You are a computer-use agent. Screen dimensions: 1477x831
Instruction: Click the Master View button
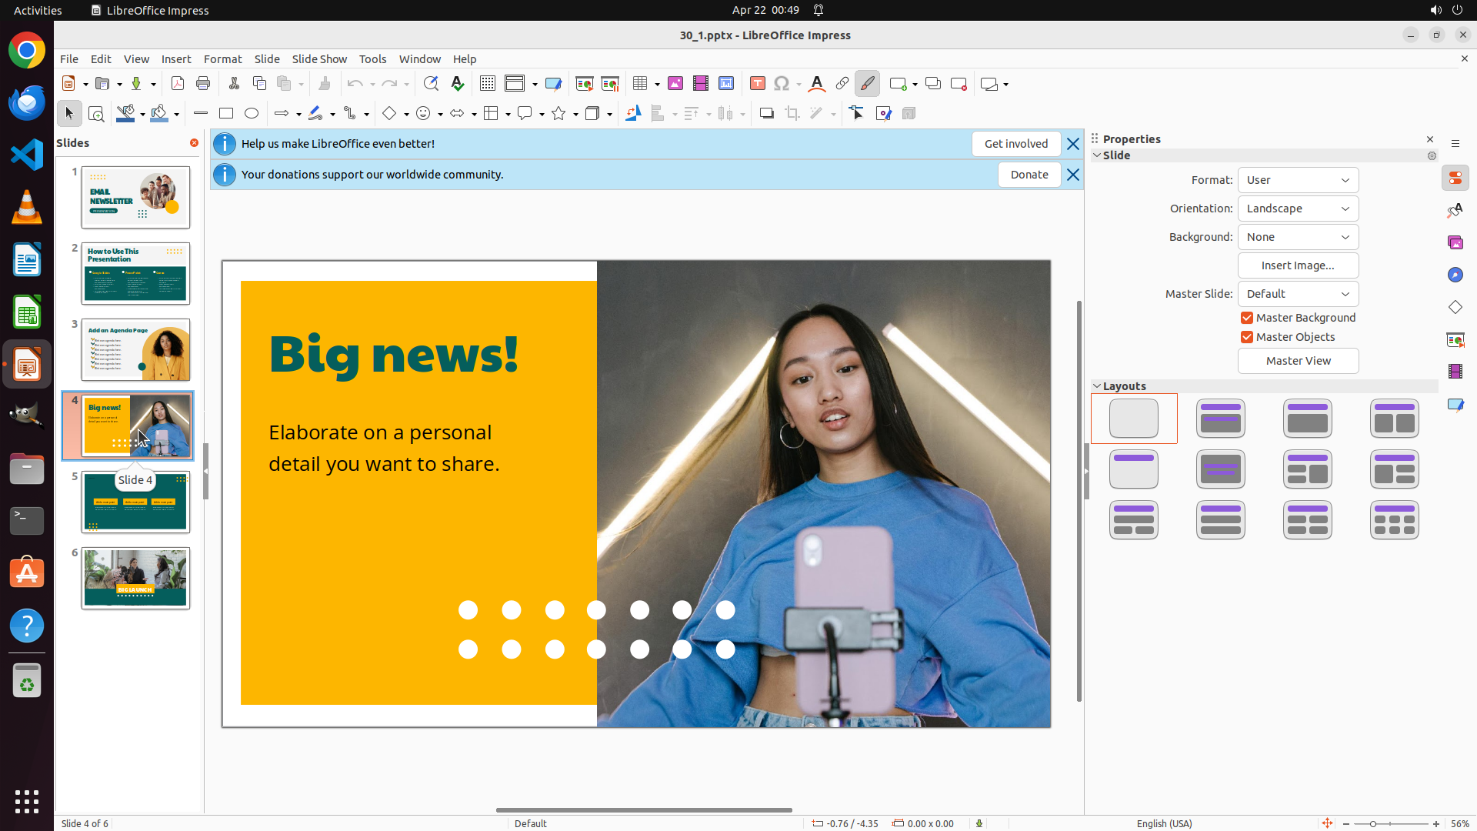pos(1298,361)
